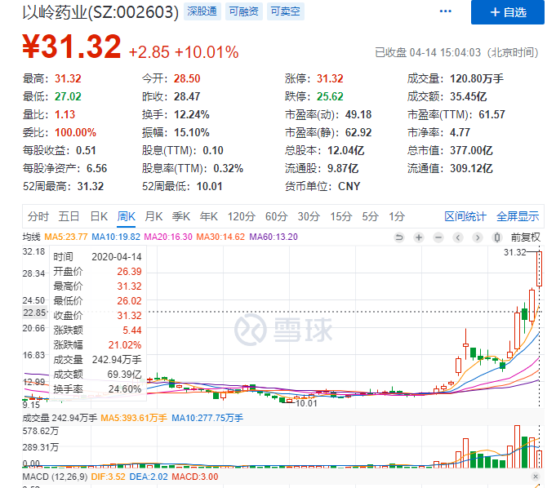556x488 pixels.
Task: Select the 60分 chart tab
Action: pos(276,216)
